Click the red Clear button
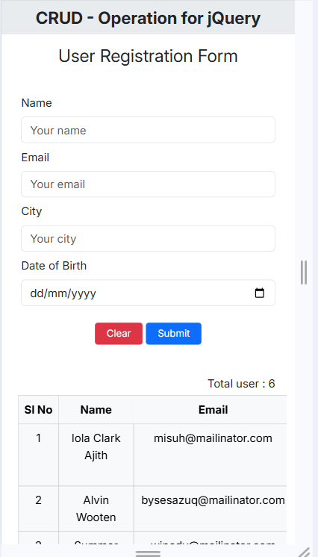The image size is (318, 557). click(119, 334)
